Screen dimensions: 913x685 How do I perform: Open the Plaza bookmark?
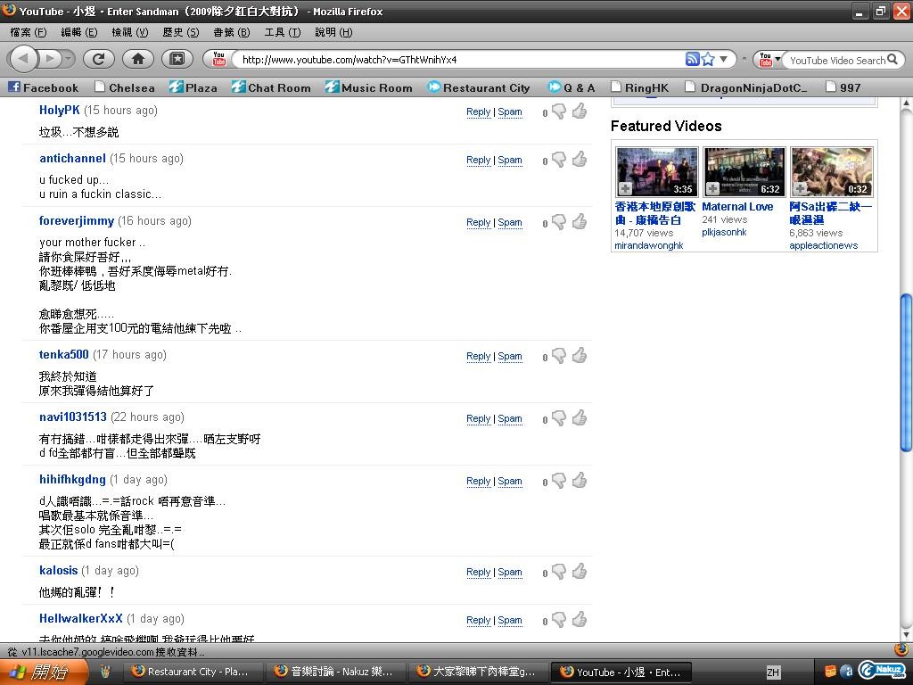(x=193, y=87)
